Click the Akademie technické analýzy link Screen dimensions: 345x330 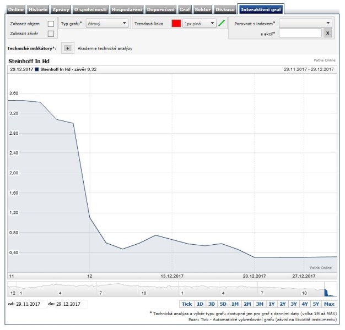105,48
